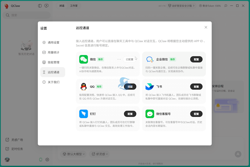Close the settings dialog with X

206,27
